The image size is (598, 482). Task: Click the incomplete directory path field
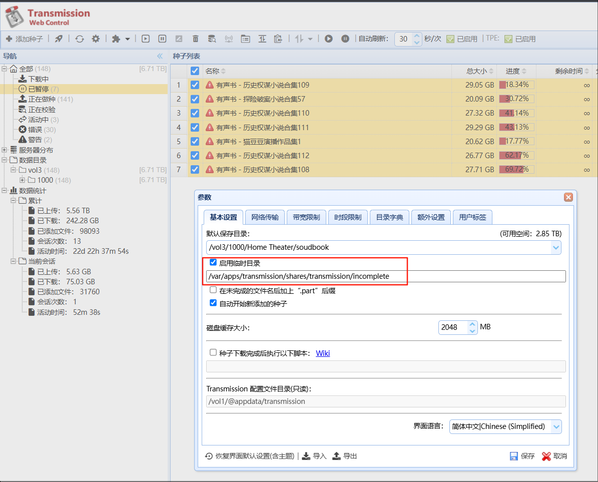point(386,276)
